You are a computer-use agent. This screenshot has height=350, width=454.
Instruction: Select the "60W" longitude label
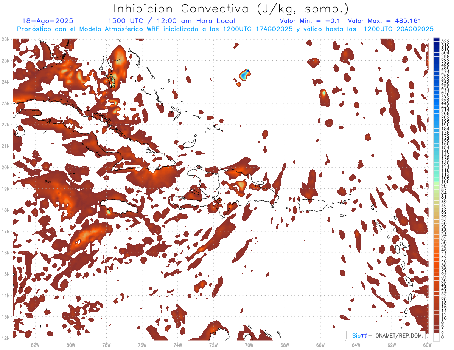pos(427,345)
